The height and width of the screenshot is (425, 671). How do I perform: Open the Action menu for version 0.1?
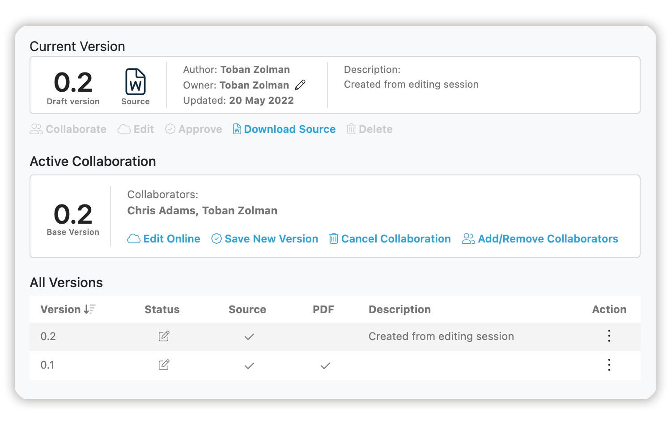(x=609, y=365)
